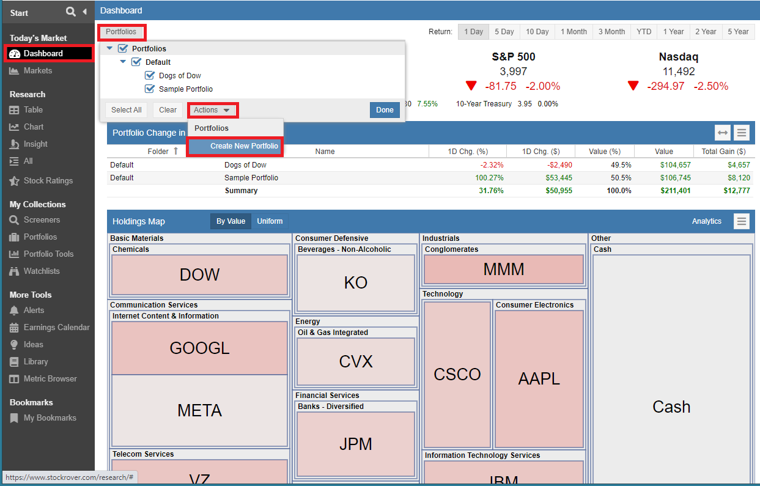Screen dimensions: 760x486
Task: Click the S&P 500 index heading
Action: (514, 57)
